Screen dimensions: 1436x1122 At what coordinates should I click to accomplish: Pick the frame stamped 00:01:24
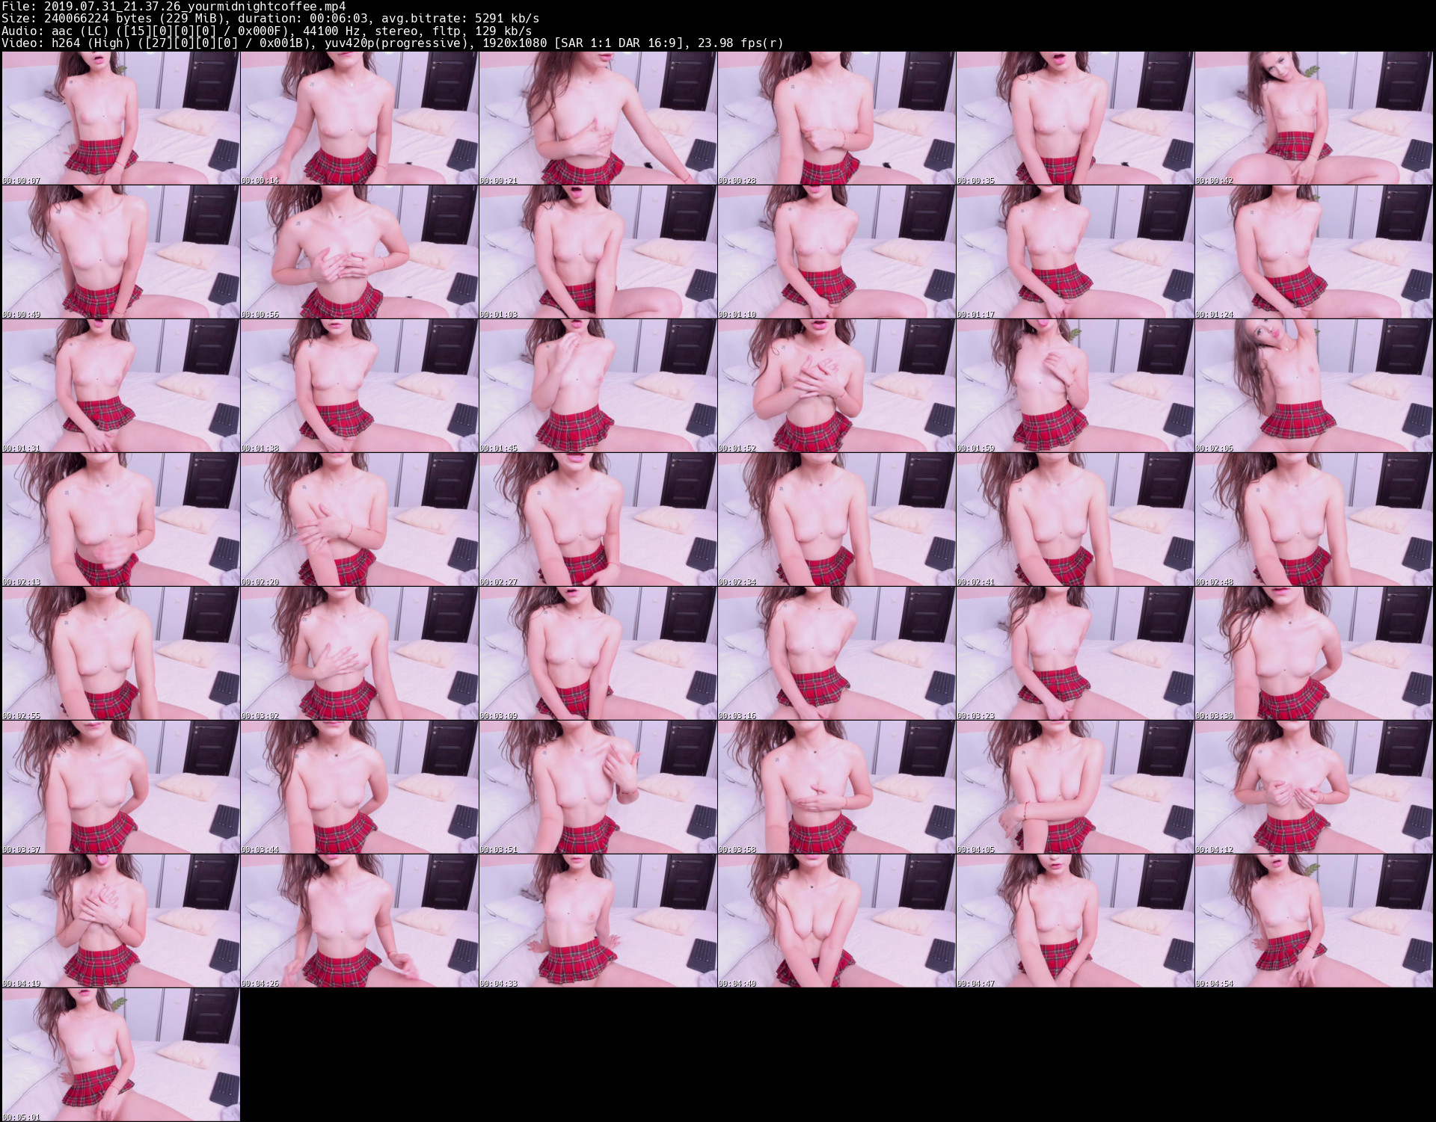[1314, 252]
